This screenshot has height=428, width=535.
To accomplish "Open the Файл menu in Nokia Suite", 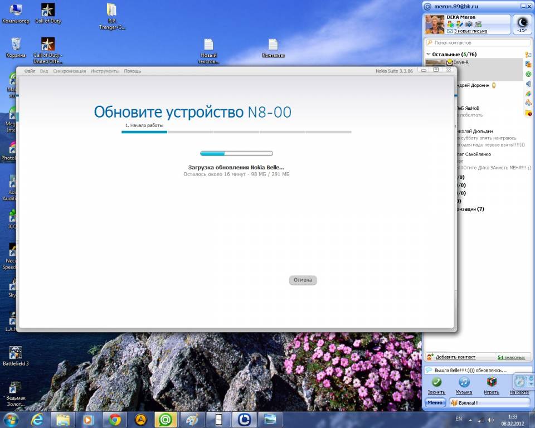I will (x=30, y=71).
